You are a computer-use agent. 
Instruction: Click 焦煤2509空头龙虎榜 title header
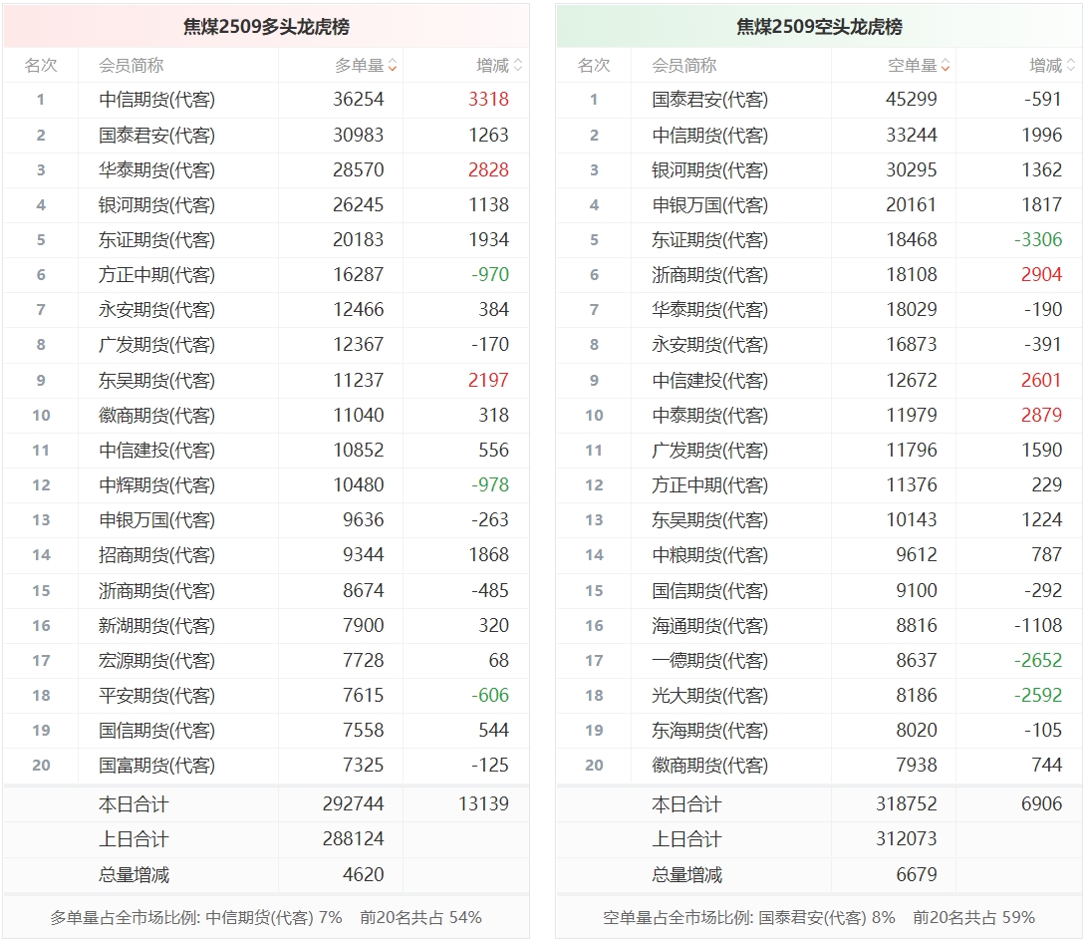pyautogui.click(x=819, y=27)
